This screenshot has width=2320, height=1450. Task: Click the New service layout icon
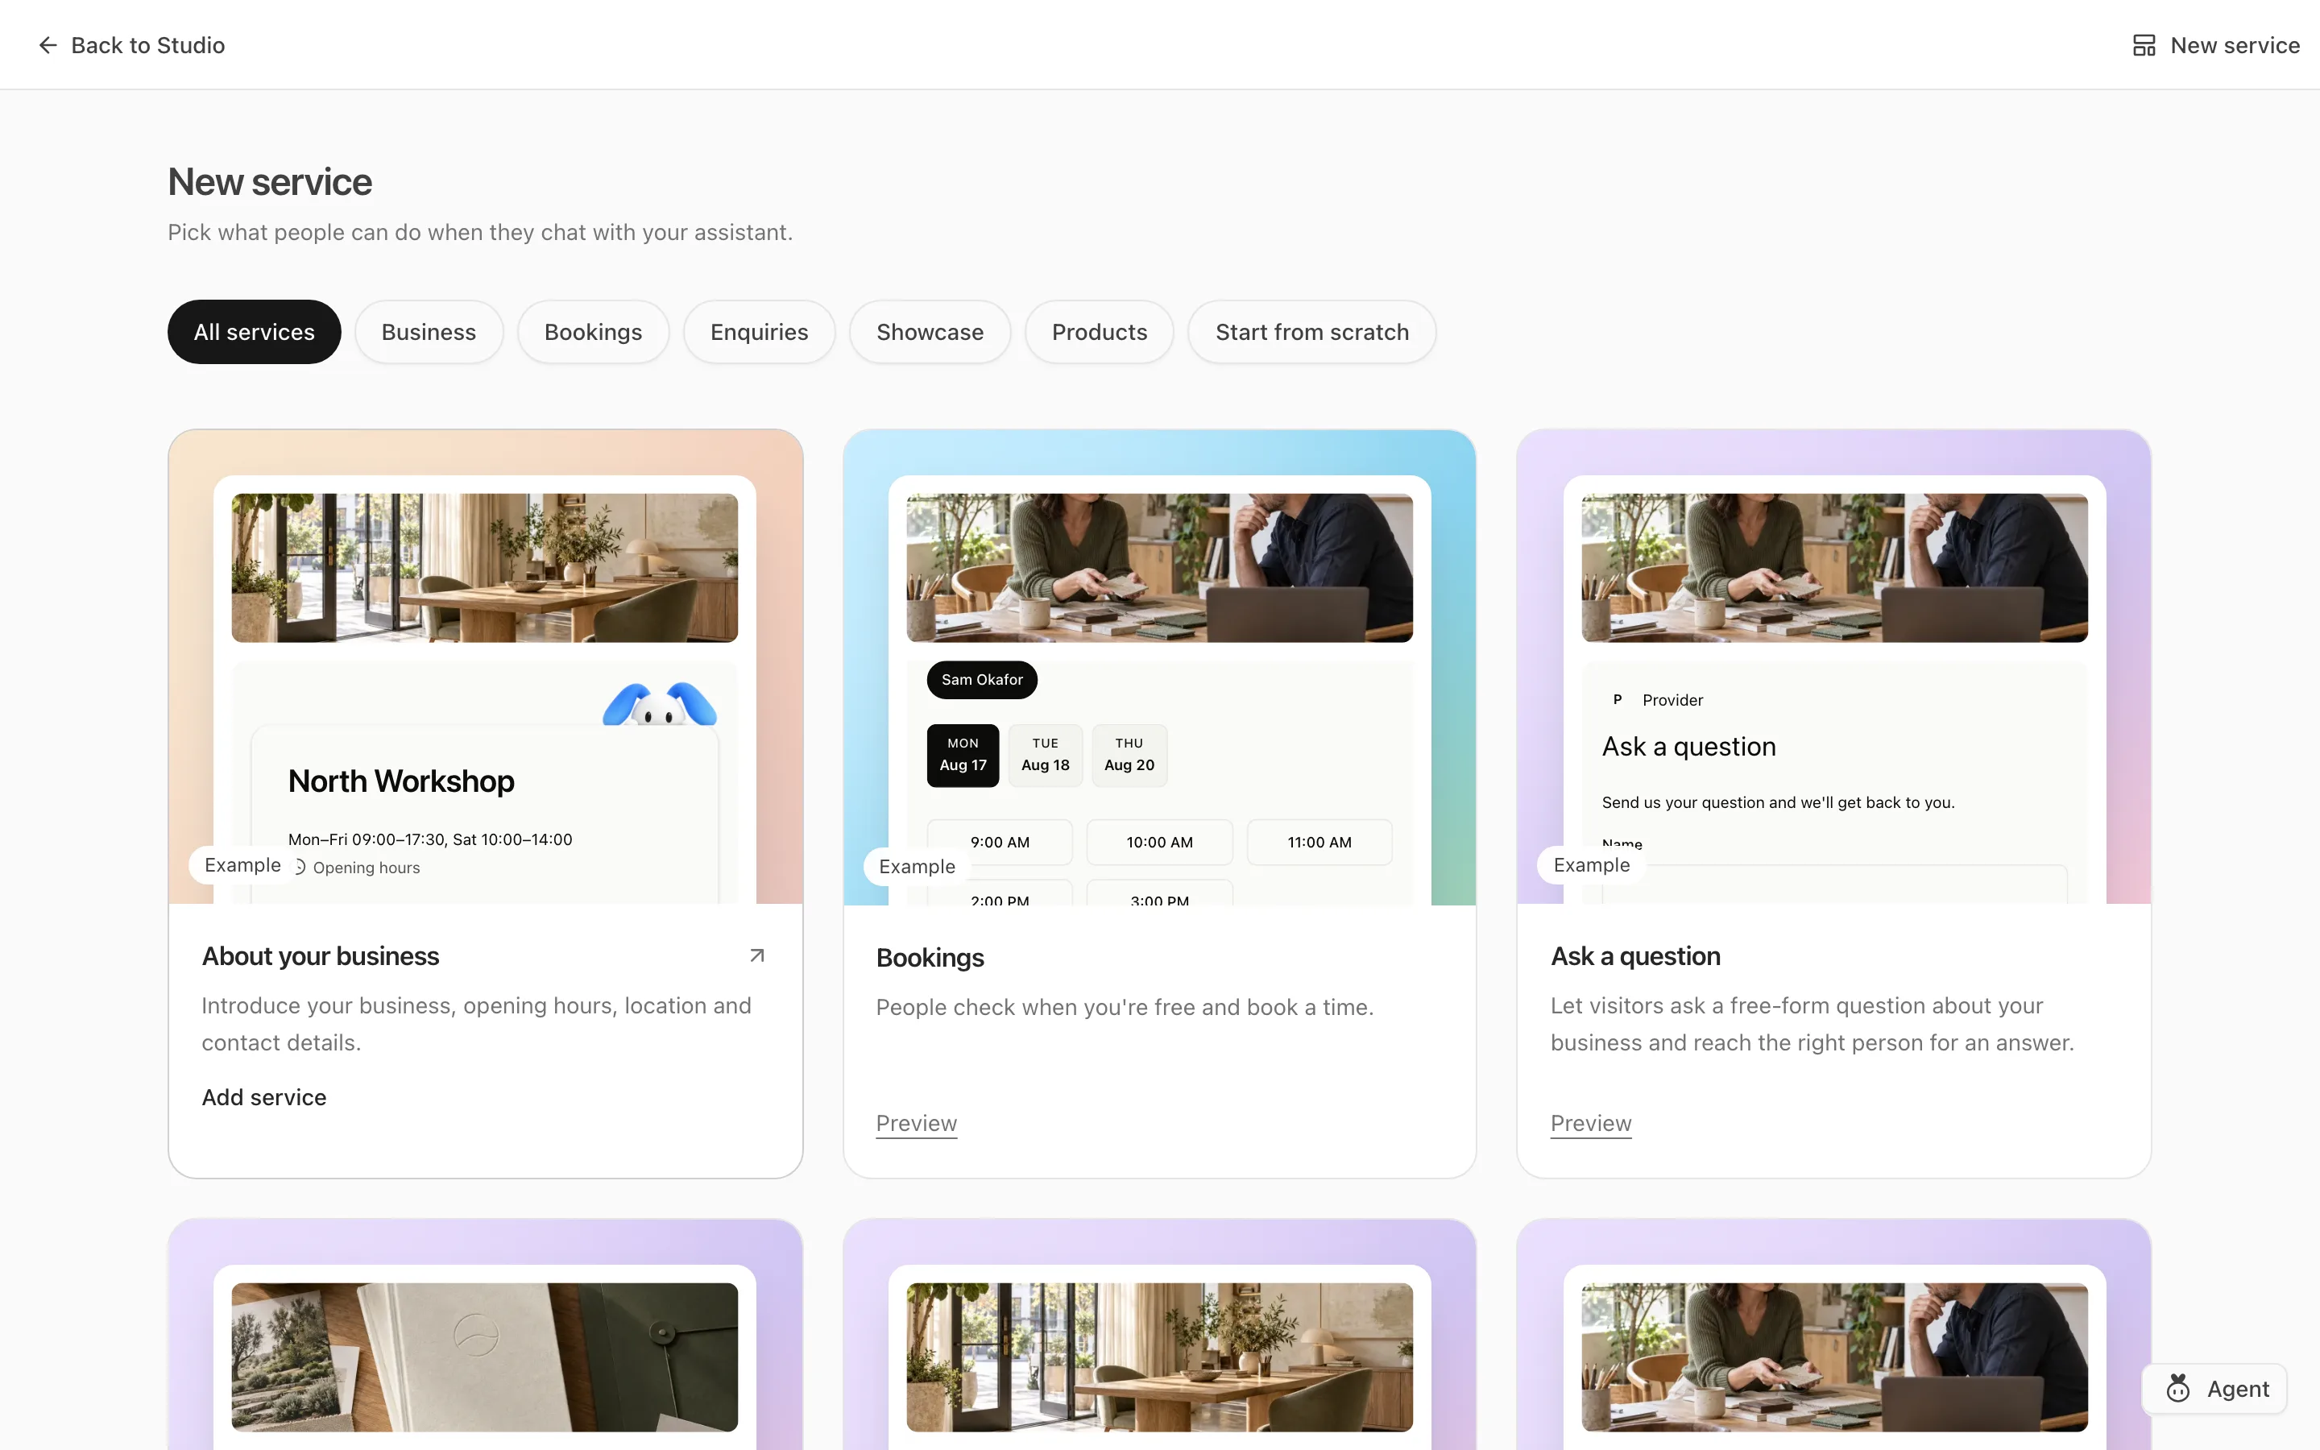click(2144, 45)
